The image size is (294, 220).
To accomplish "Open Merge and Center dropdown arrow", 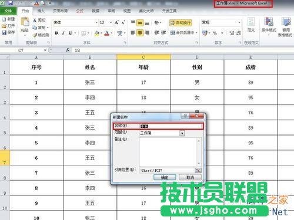I will tap(196, 33).
